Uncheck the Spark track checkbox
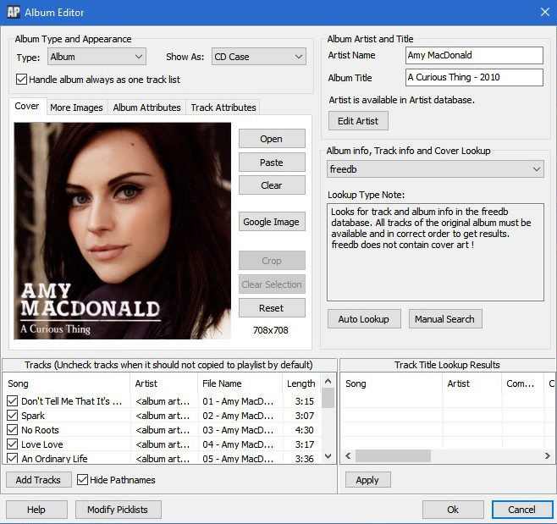This screenshot has height=524, width=557. (12, 416)
